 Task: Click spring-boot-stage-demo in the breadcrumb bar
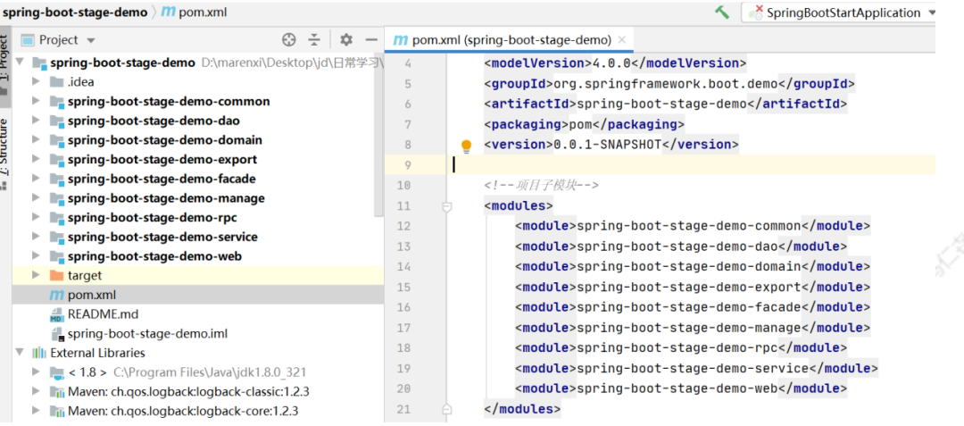[75, 13]
